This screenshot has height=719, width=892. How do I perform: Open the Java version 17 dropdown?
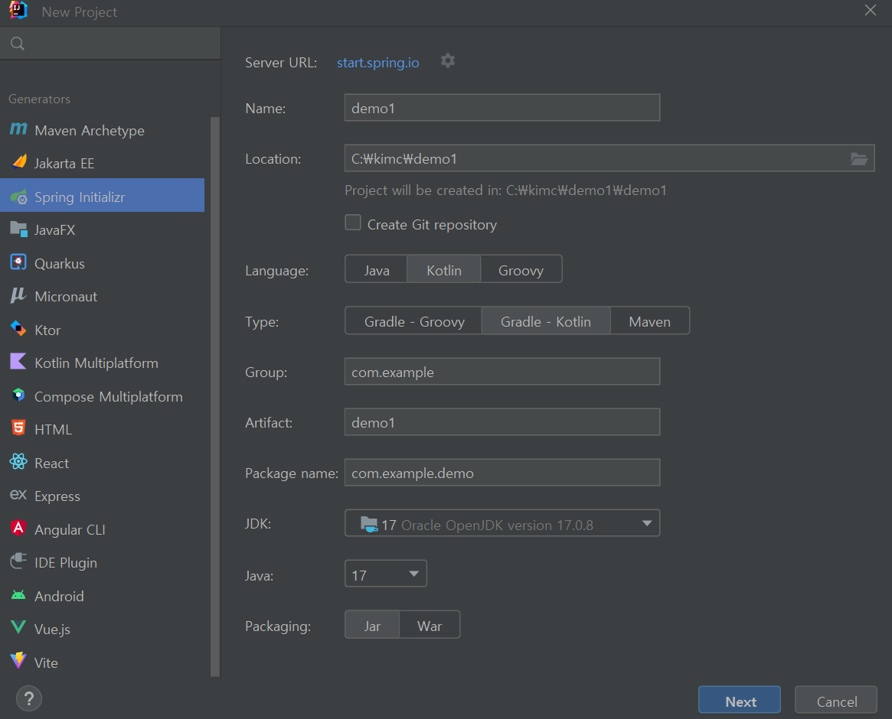386,574
